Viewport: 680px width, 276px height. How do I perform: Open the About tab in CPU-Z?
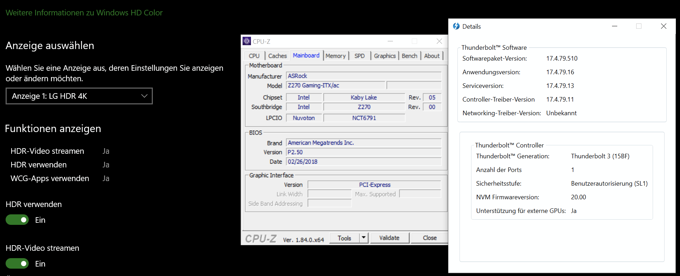tap(432, 56)
